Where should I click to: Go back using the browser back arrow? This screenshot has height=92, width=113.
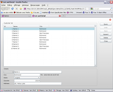pyautogui.click(x=3, y=9)
